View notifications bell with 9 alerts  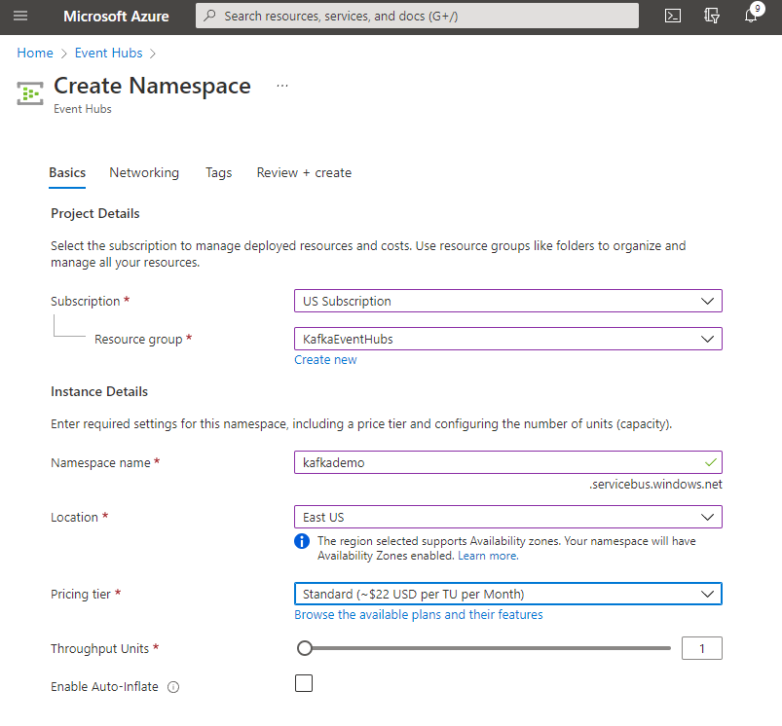click(752, 15)
